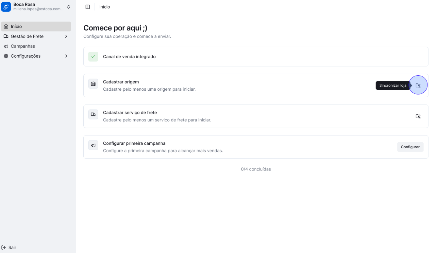The height and width of the screenshot is (253, 435).
Task: Click the megaphone icon beside Configurar primeira campanha
Action: click(93, 145)
